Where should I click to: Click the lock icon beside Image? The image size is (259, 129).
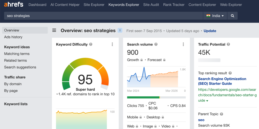point(156,126)
